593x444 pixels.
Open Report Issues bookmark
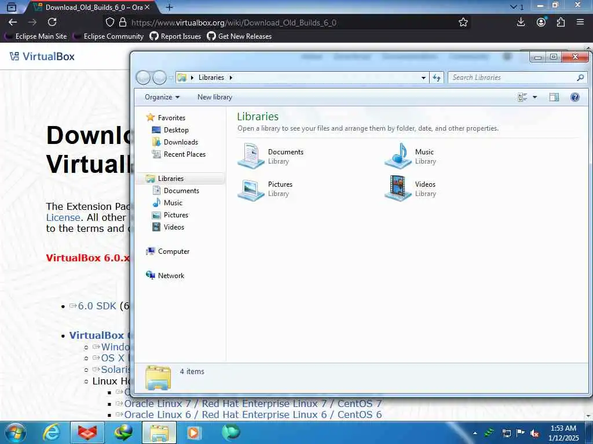[175, 36]
